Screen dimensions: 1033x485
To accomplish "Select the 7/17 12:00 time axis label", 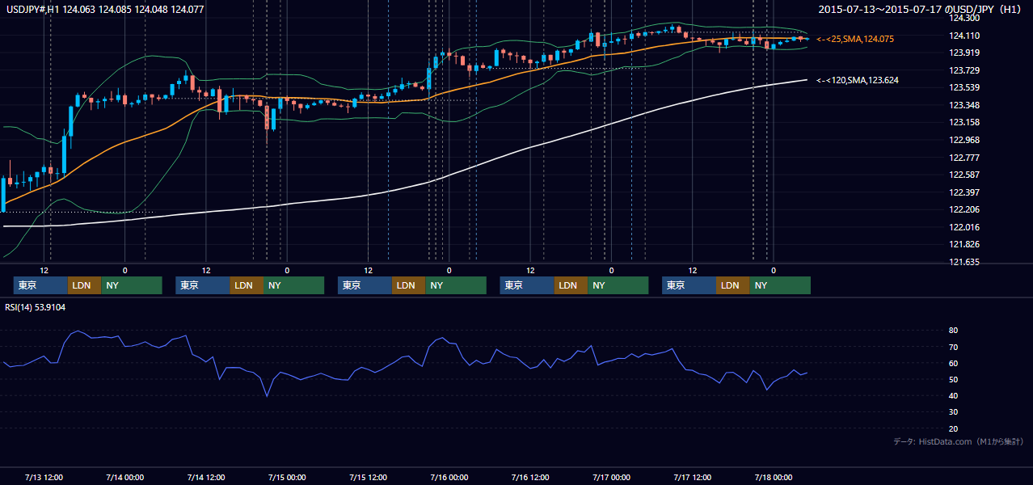I will pyautogui.click(x=693, y=477).
